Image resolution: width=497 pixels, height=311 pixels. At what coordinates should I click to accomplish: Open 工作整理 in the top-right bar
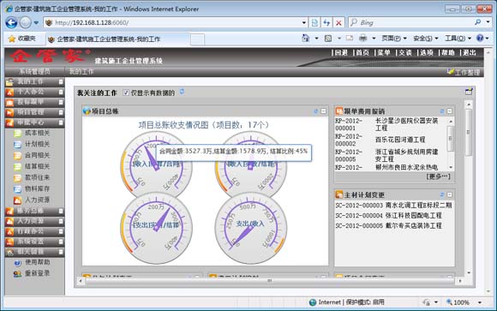pyautogui.click(x=467, y=72)
